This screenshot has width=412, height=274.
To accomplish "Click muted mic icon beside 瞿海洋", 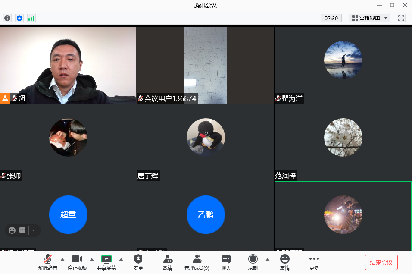I will tap(278, 99).
